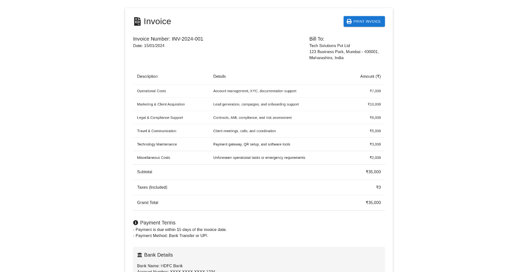518x272 pixels.
Task: Click the Print Invoice button
Action: (364, 22)
